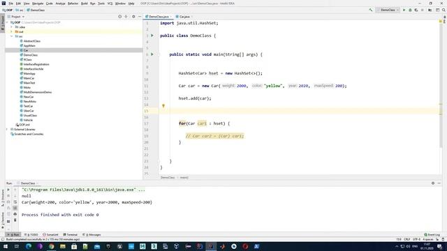The image size is (447, 251).
Task: Open Scratches and Consoles node
Action: [x=29, y=134]
